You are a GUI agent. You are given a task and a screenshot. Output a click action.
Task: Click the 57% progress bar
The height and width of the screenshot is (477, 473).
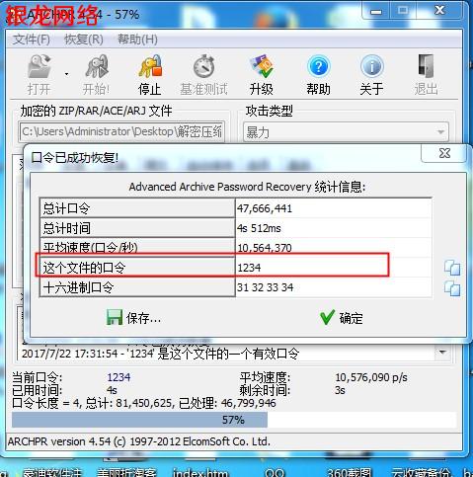(x=234, y=420)
